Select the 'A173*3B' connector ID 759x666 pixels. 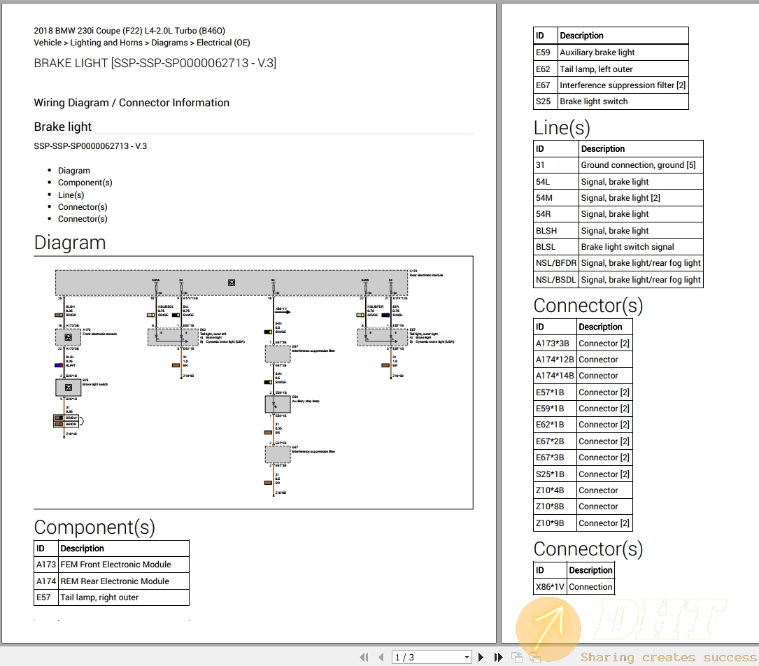[555, 343]
